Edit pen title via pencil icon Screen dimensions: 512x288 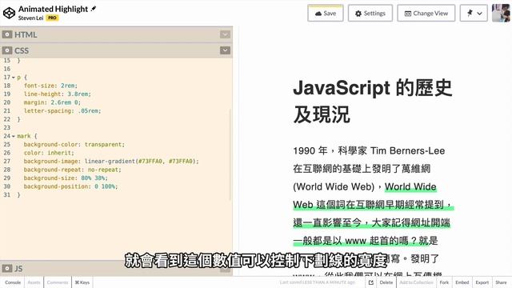[94, 9]
